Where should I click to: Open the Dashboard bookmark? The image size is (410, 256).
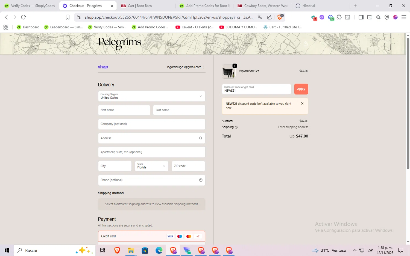(28, 27)
